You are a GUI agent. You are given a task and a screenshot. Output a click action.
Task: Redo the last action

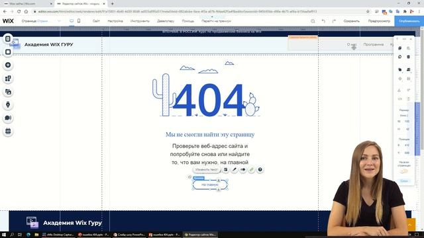click(334, 21)
